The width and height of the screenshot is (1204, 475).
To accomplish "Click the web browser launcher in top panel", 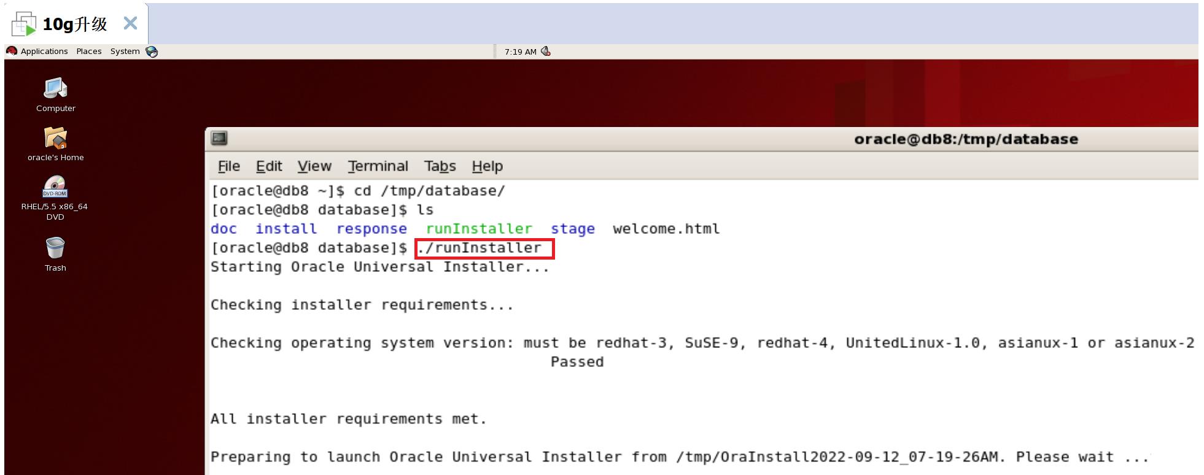I will [152, 52].
